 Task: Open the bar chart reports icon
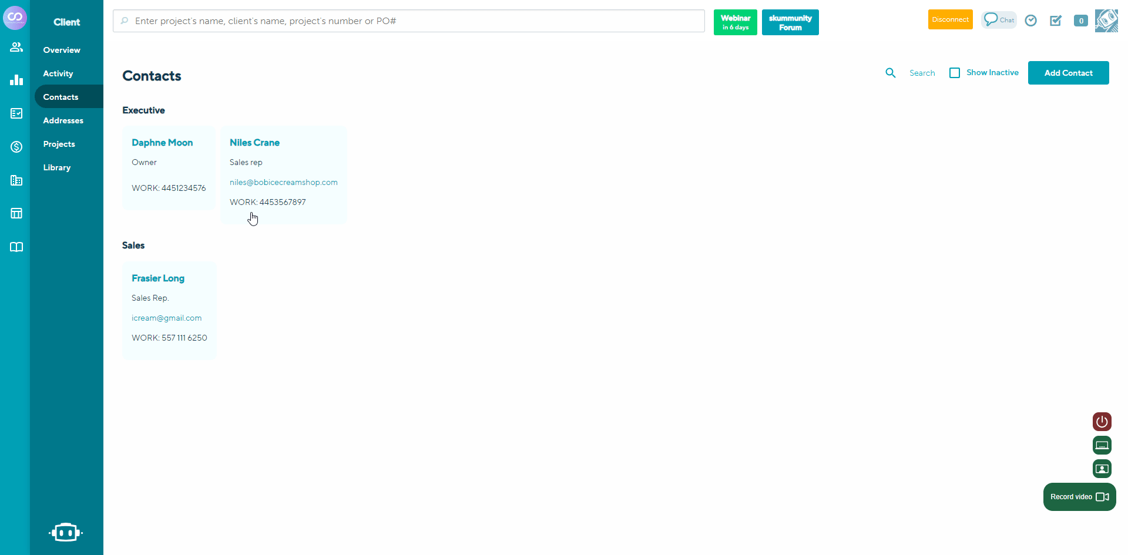[x=16, y=80]
